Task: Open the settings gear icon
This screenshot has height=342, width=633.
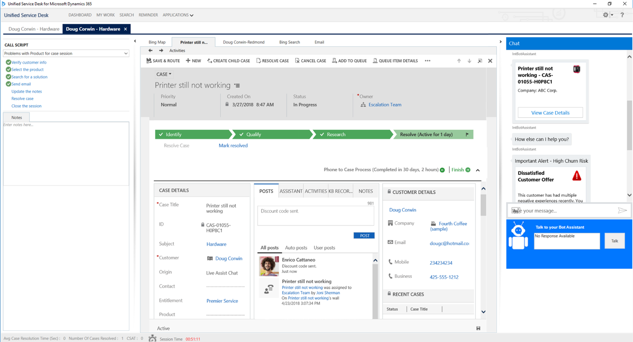Action: (x=606, y=15)
